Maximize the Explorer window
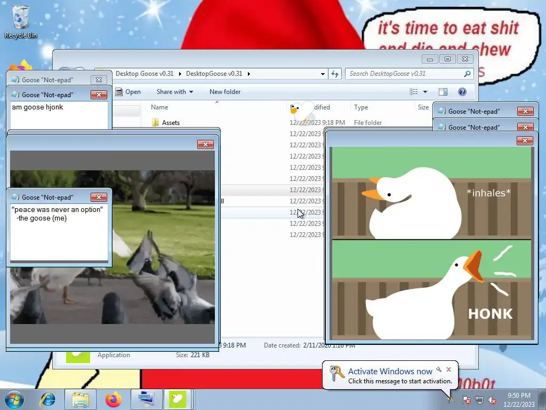Viewport: 546px width, 410px height. tap(447, 59)
